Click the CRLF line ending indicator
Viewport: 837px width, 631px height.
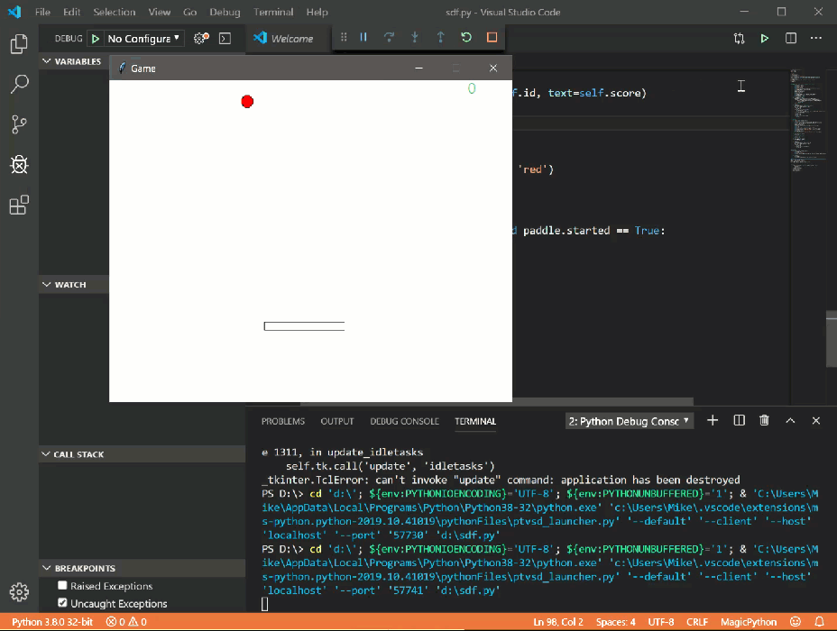coord(699,622)
